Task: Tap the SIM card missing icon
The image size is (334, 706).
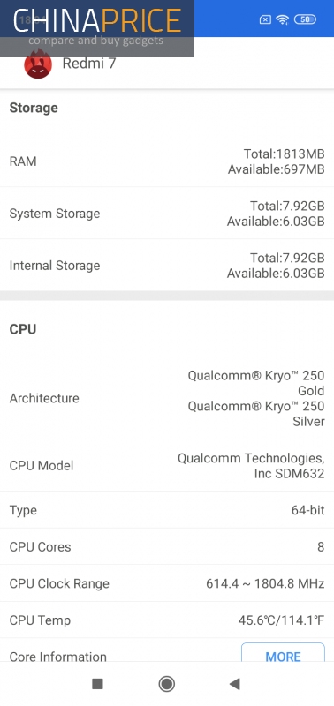Action: coord(265,19)
